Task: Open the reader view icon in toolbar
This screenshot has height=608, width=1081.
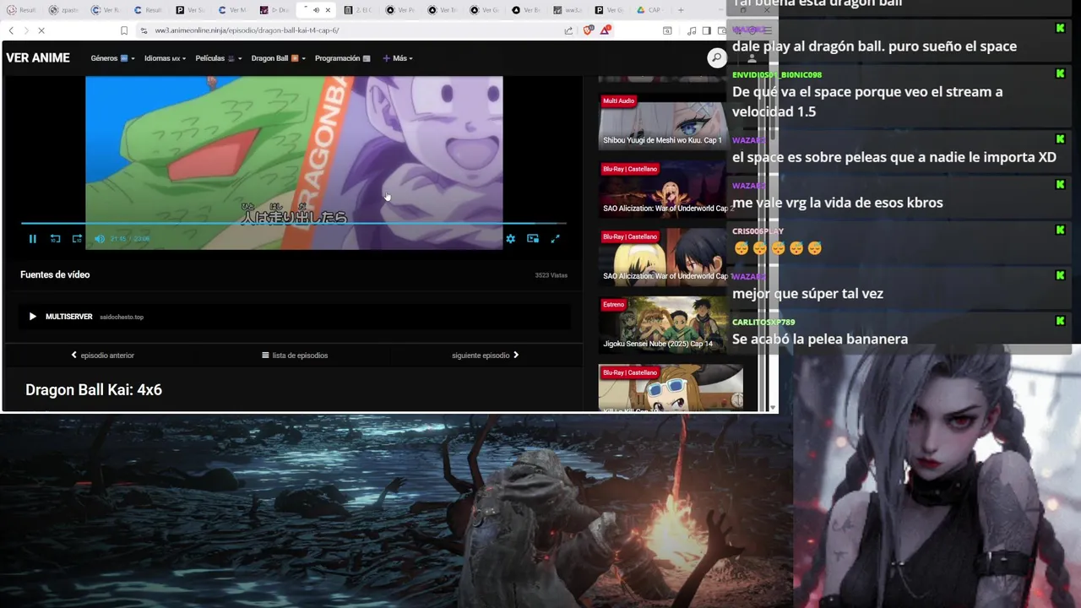Action: tap(667, 30)
